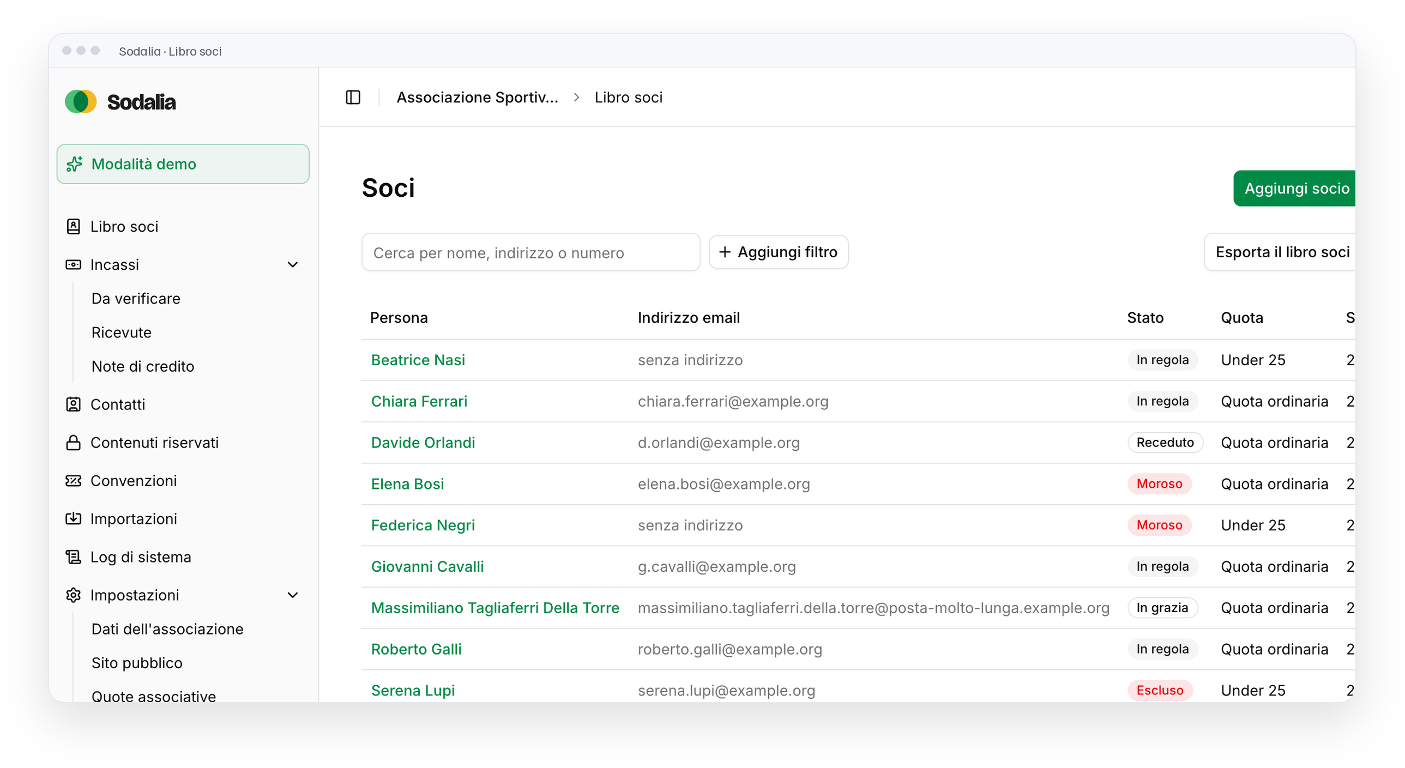Open Chiara Ferrari member link
This screenshot has width=1405, height=768.
[419, 402]
